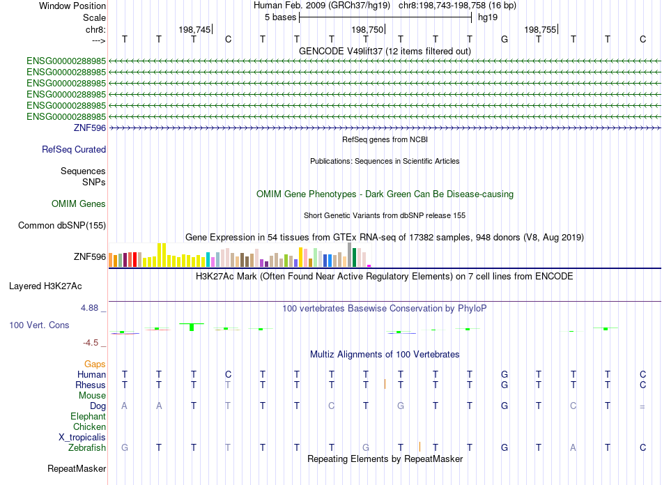The height and width of the screenshot is (485, 662).
Task: Click the small magenta bar ending the GTEx chart
Action: (x=369, y=266)
